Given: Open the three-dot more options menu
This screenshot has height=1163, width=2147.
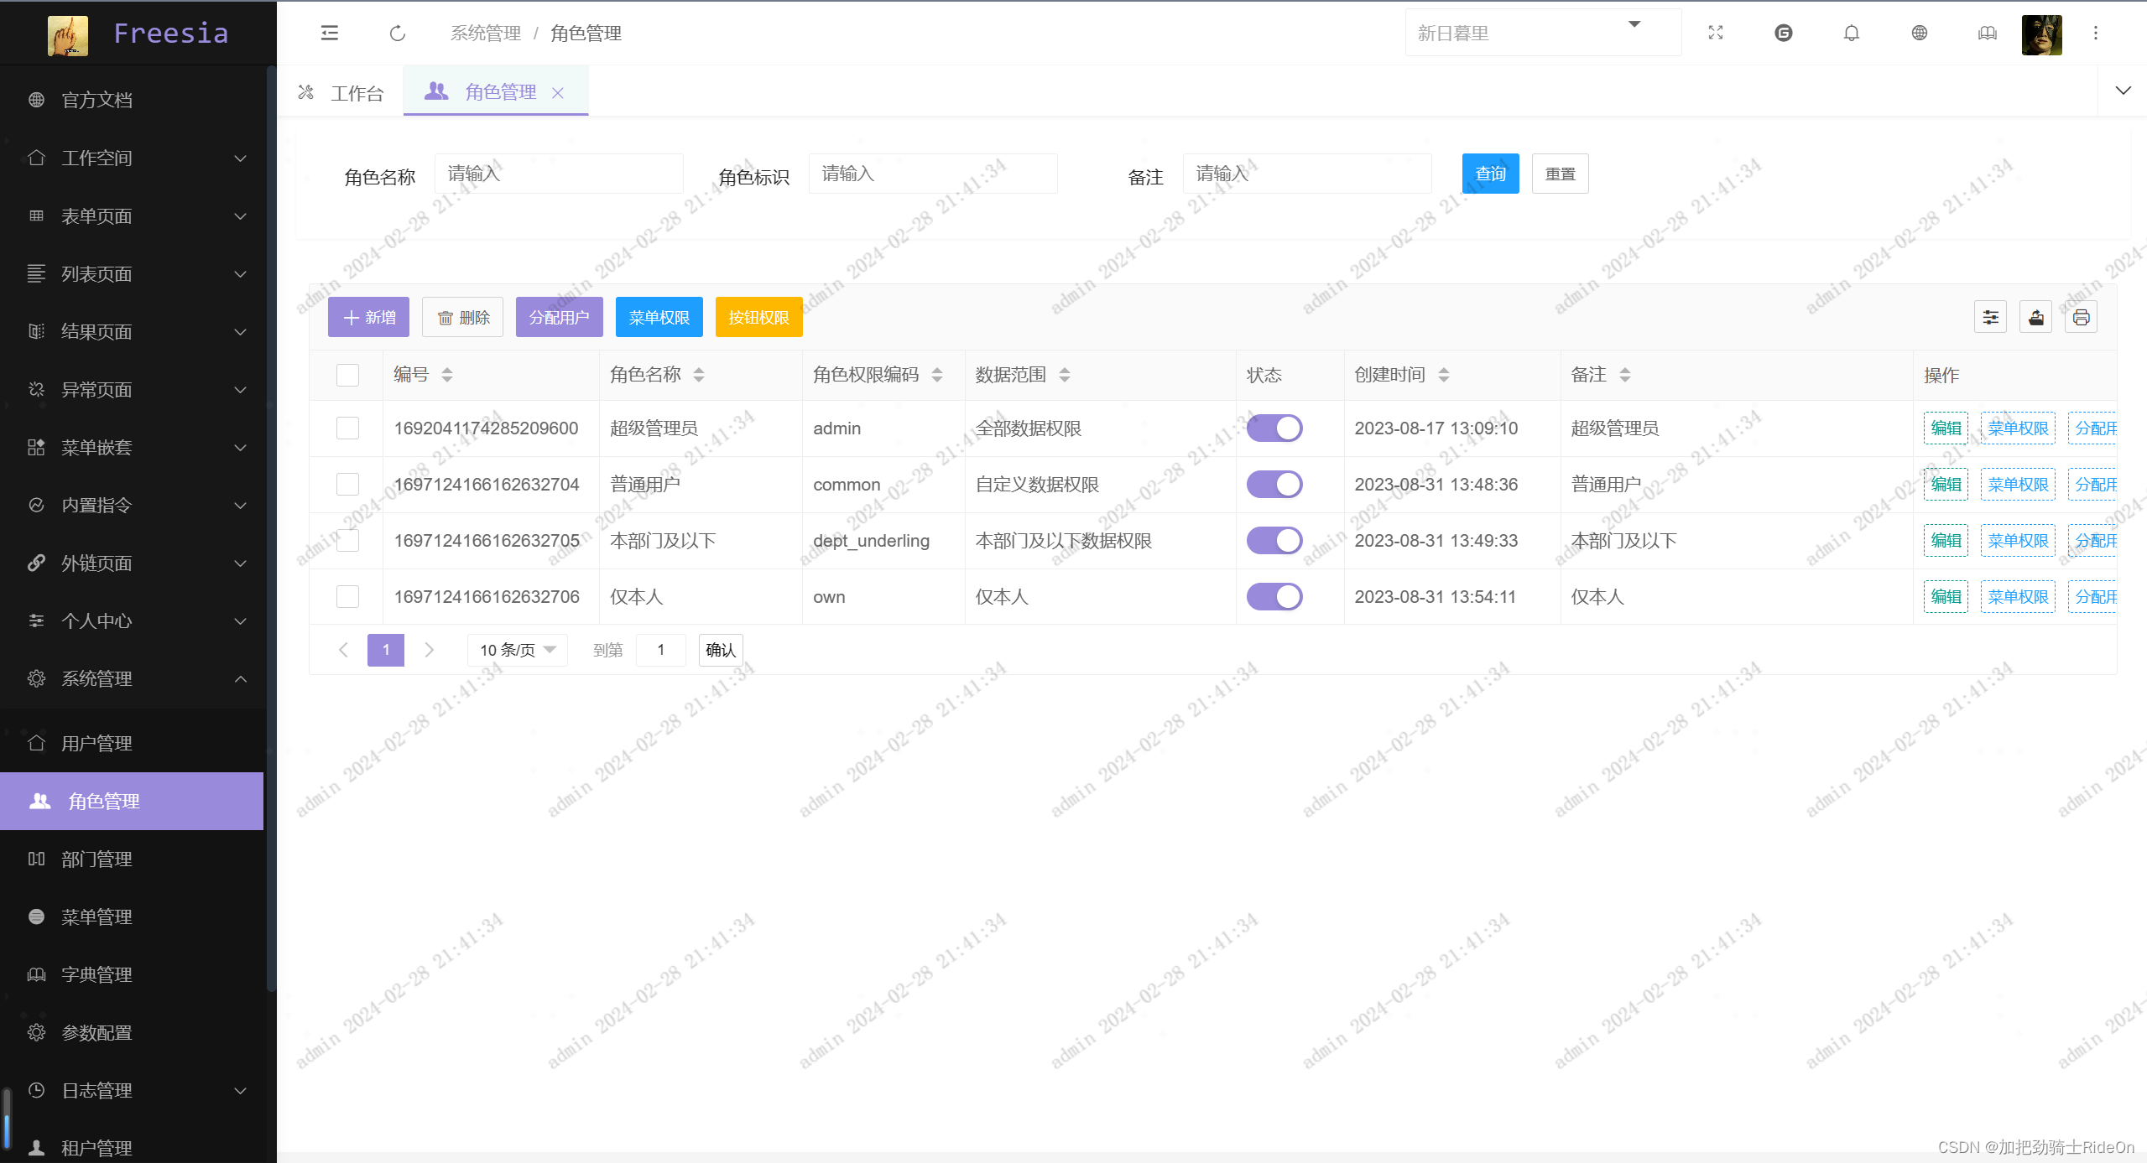Looking at the screenshot, I should click(x=2096, y=33).
